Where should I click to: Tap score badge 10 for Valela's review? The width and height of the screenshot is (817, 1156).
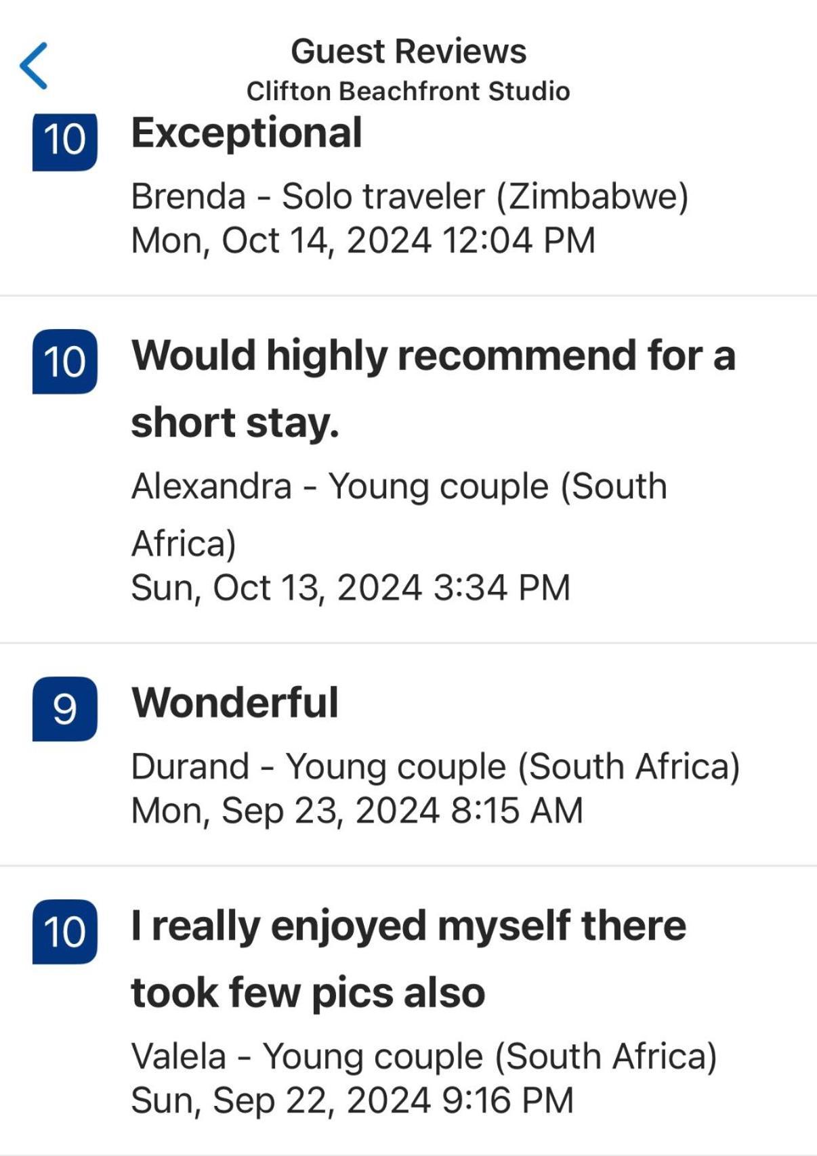(x=65, y=932)
